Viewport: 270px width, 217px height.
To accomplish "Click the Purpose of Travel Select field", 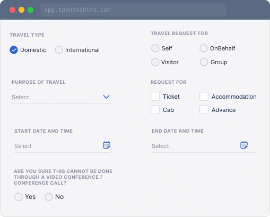I will (x=61, y=97).
